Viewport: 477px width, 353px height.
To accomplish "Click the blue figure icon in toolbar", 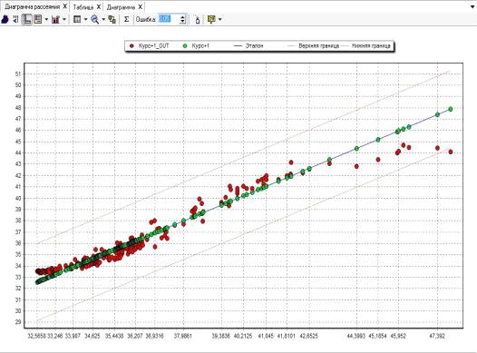I will point(5,19).
